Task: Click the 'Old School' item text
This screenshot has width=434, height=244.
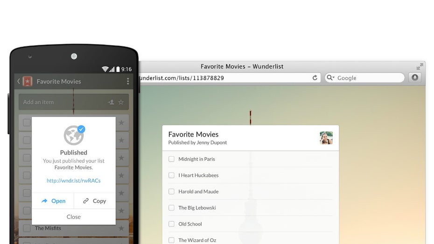Action: click(x=190, y=224)
